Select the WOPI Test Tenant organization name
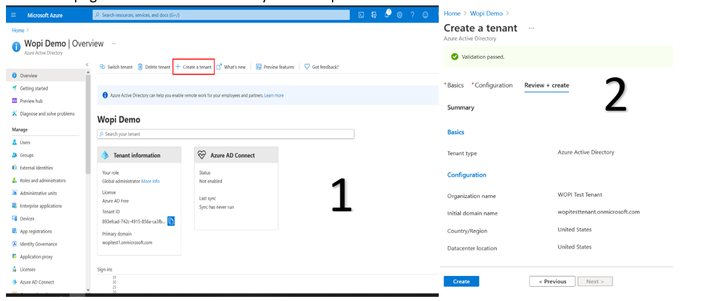 point(580,195)
